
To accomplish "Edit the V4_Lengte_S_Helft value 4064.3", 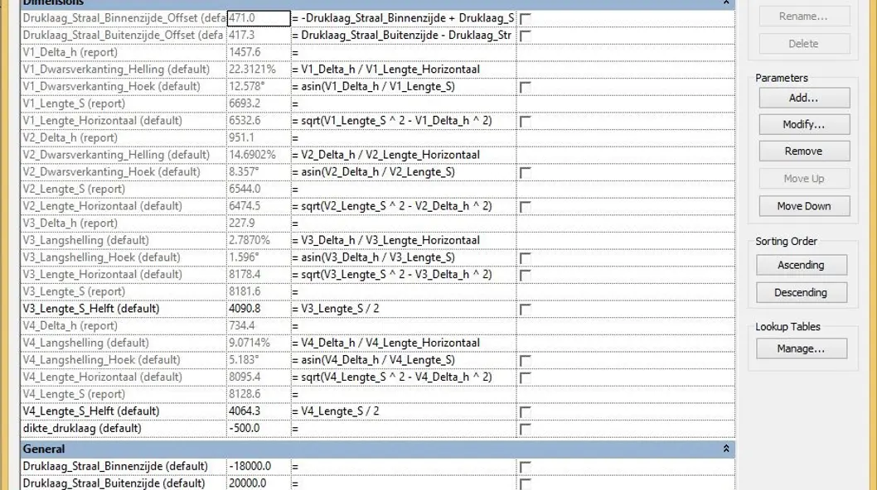I will point(259,411).
